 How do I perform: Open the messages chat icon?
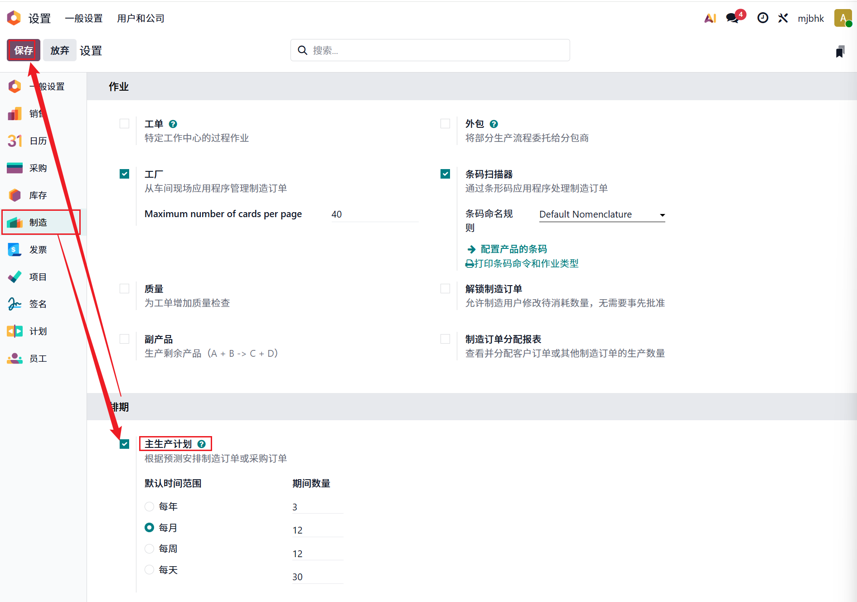(732, 18)
